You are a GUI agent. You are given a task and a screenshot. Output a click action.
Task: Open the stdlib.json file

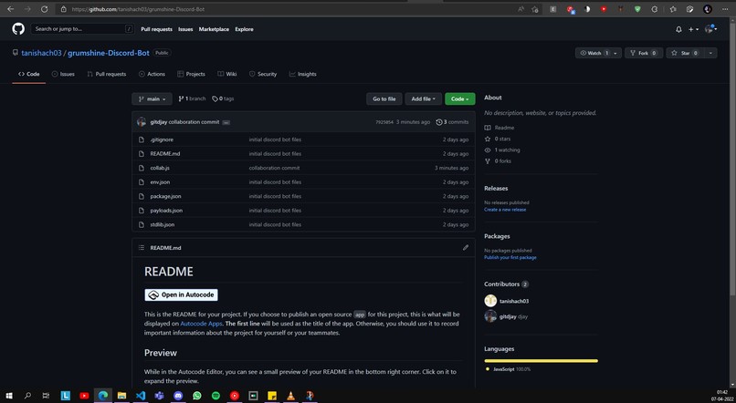tap(163, 224)
